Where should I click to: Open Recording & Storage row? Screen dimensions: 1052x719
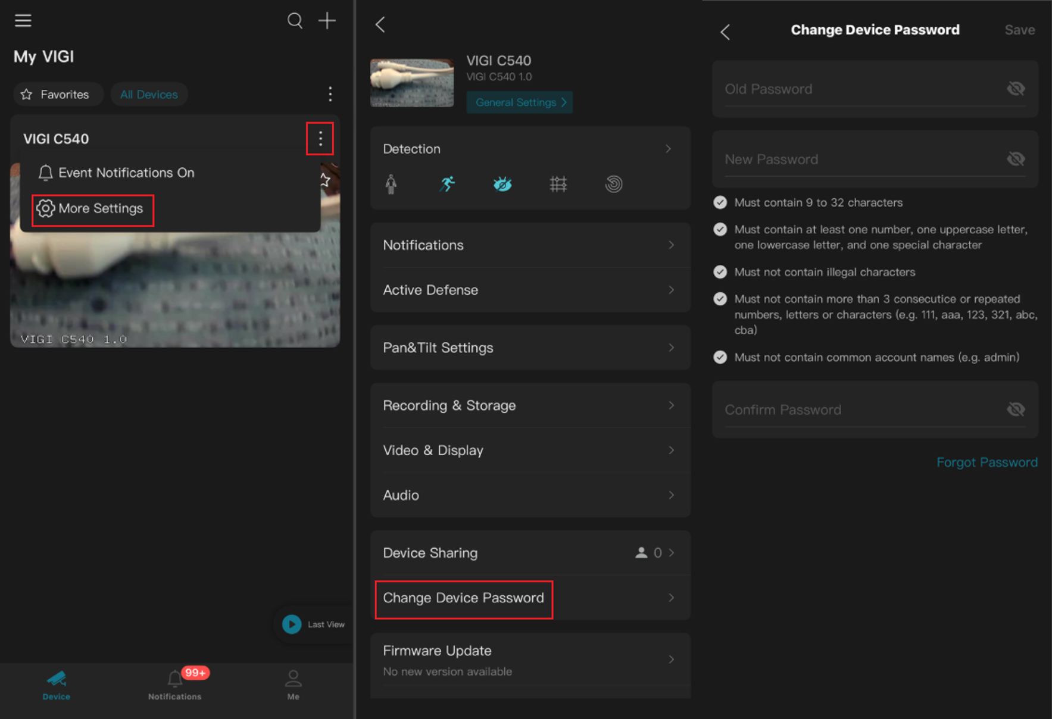pos(530,405)
